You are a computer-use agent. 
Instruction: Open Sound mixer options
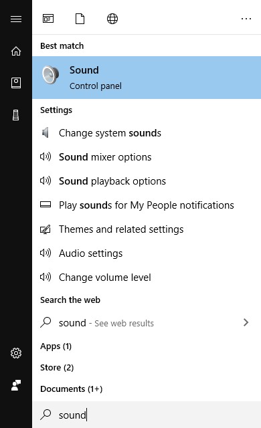pyautogui.click(x=147, y=157)
